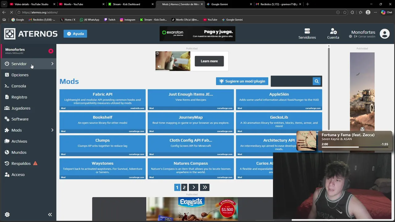Click the settings gear at sidebar bottom
The width and height of the screenshot is (395, 222).
click(7, 215)
